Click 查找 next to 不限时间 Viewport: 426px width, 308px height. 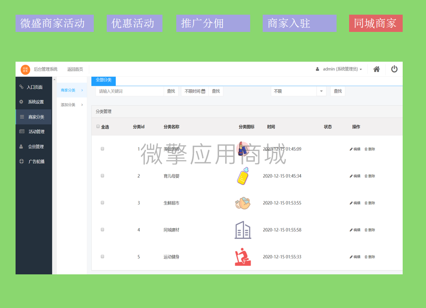tap(216, 91)
